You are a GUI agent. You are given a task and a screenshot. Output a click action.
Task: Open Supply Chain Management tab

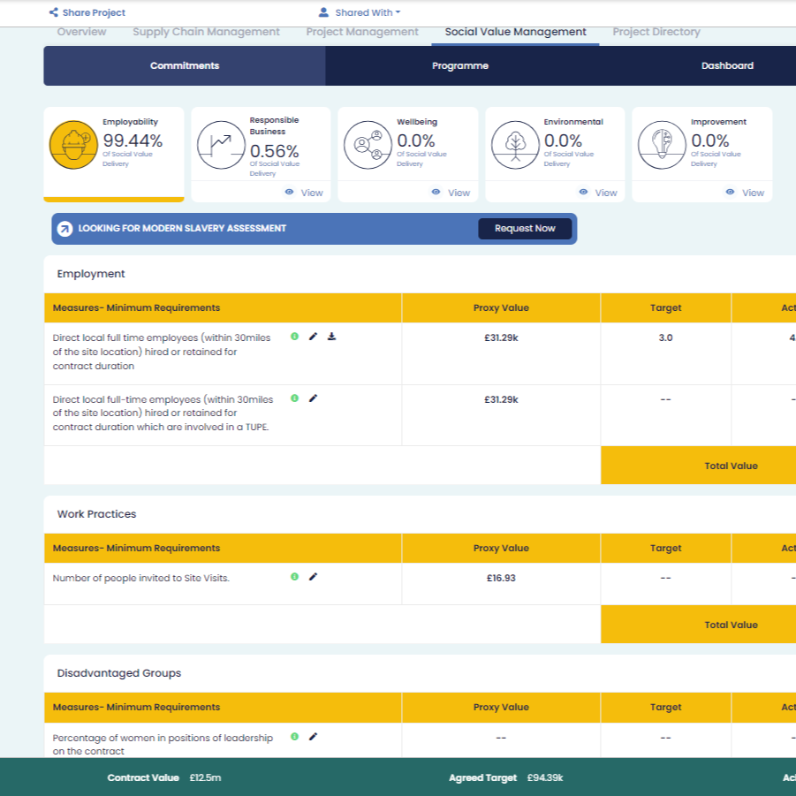coord(206,32)
